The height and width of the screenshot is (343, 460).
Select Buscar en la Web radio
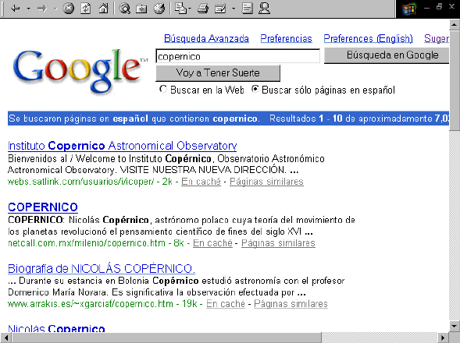point(162,89)
